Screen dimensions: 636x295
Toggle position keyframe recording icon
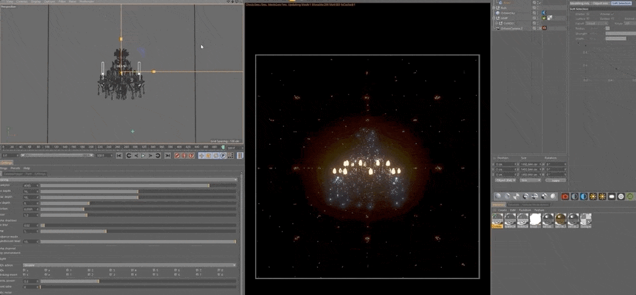(x=201, y=155)
